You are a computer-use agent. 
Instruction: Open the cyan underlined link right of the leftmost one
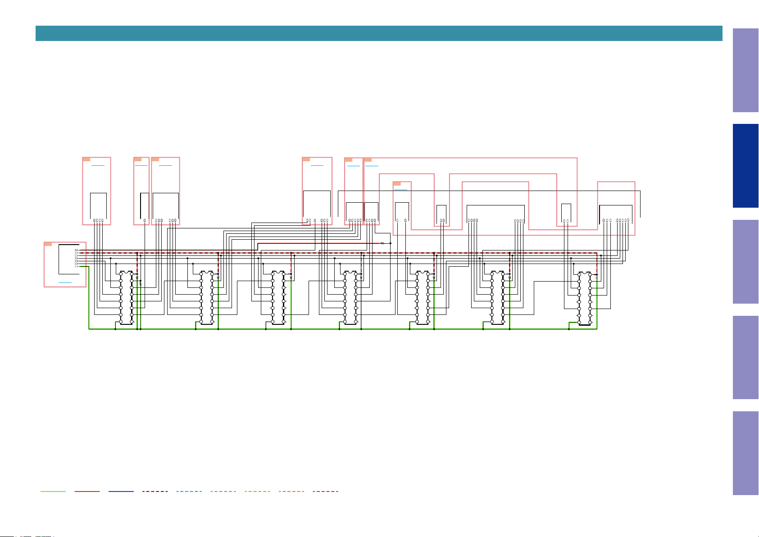click(x=372, y=166)
